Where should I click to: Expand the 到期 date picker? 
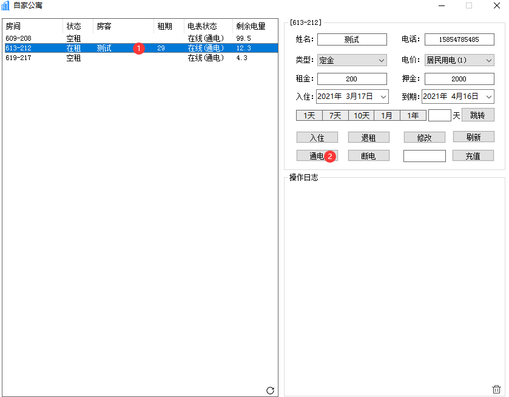489,97
